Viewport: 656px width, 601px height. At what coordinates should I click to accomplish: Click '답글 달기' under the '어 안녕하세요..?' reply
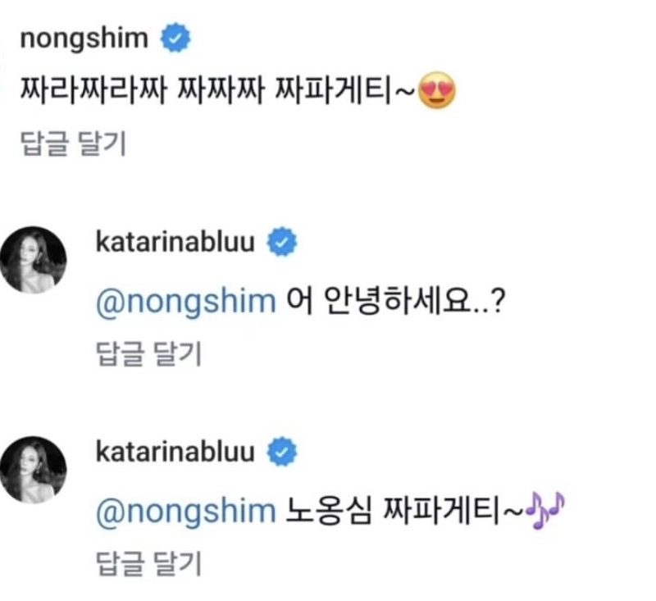(148, 353)
